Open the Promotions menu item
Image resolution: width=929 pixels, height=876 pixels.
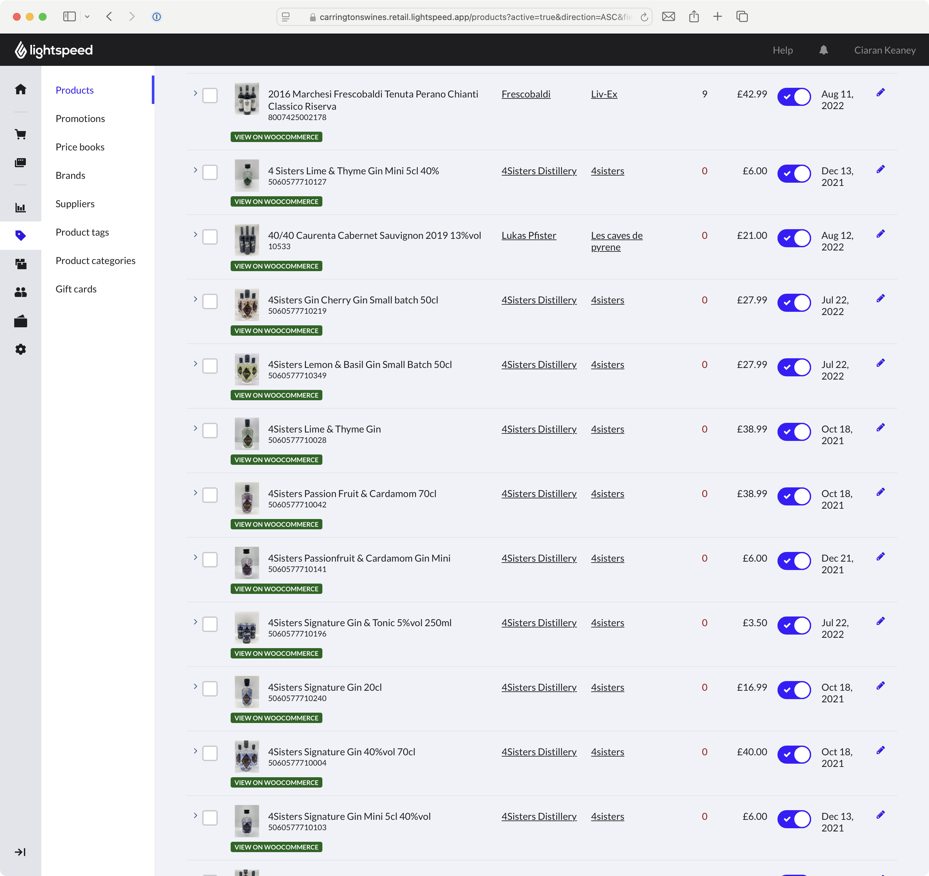click(80, 118)
